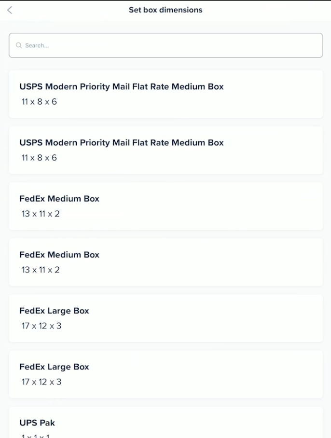Click the first 13 x 11 x 2 dimensions

(41, 214)
